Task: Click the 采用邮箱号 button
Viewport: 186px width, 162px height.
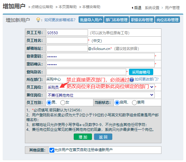Action: coord(141,72)
